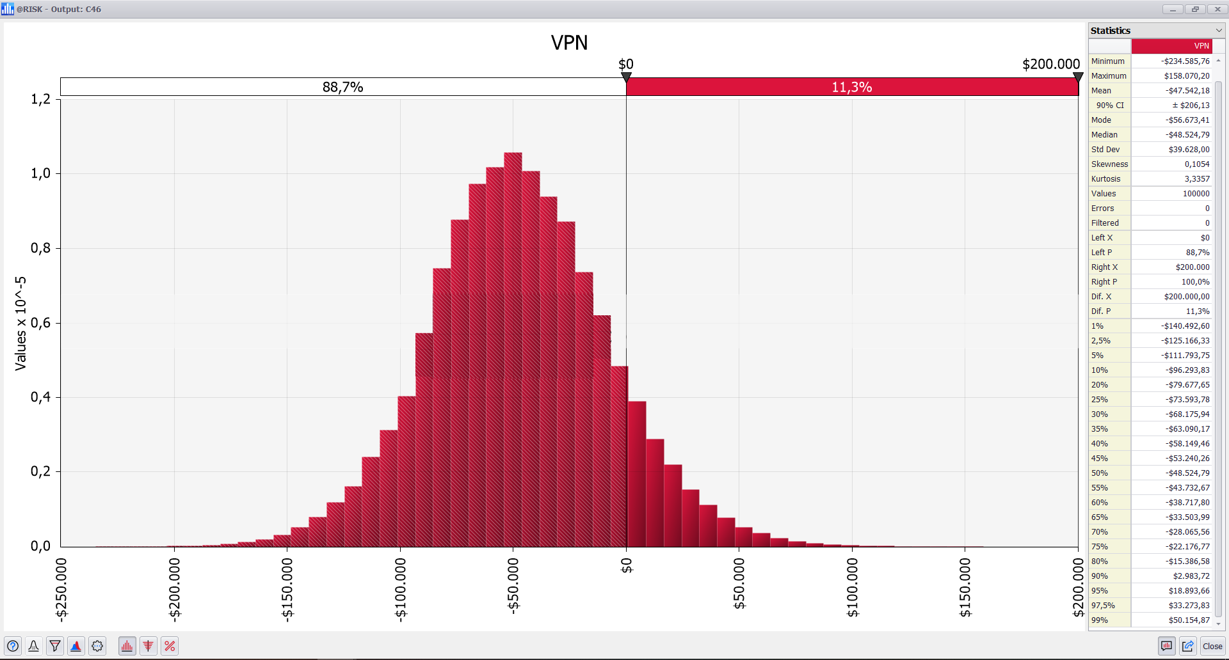Click the blue and red overlay icon
1229x660 pixels.
point(76,646)
